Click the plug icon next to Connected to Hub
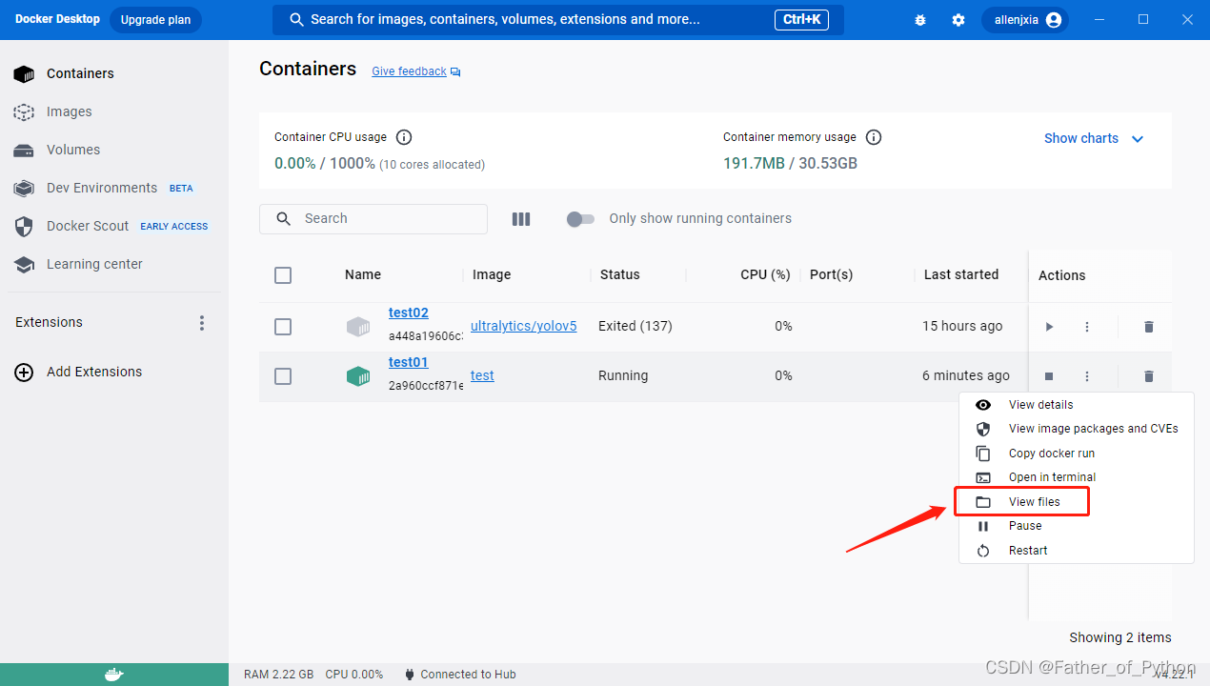The height and width of the screenshot is (686, 1210). click(409, 675)
